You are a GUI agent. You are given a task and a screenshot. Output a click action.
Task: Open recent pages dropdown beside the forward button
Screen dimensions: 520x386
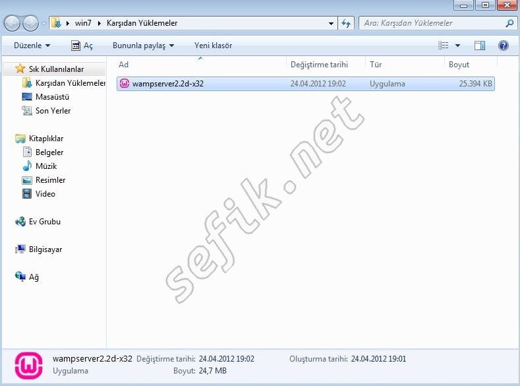43,24
